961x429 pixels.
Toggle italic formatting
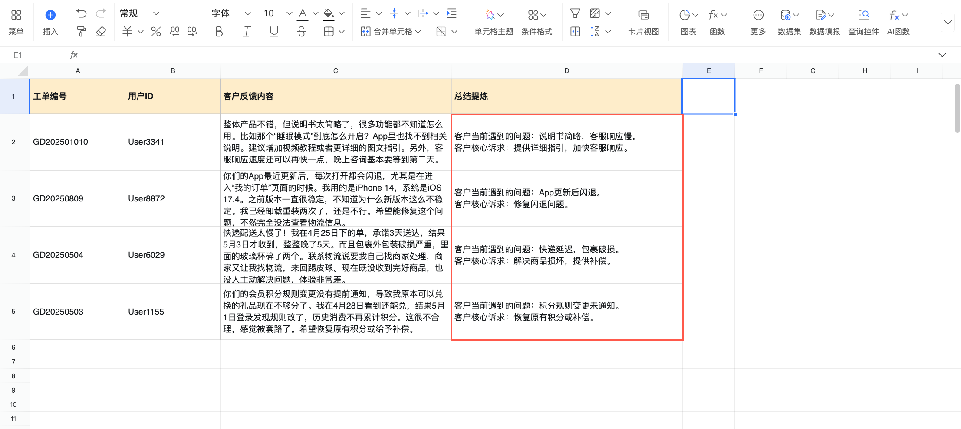coord(247,31)
